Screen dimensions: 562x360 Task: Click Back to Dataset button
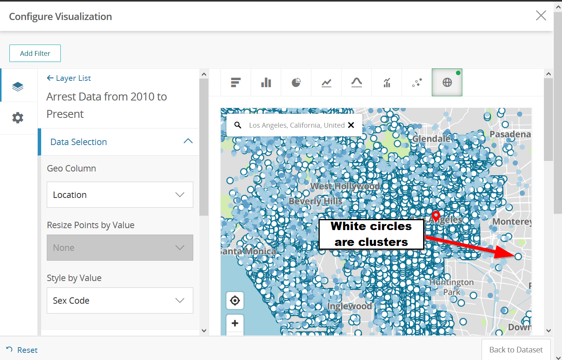point(516,350)
